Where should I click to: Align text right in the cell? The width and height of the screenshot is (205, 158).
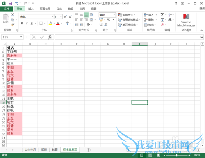[x=86, y=20]
